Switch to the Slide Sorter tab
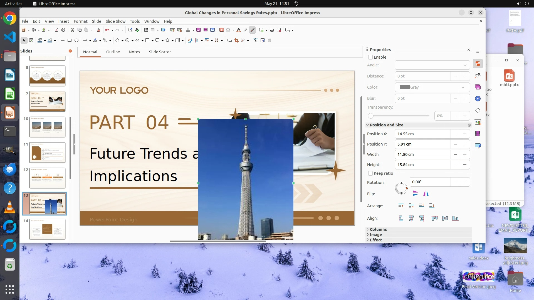 click(x=160, y=52)
